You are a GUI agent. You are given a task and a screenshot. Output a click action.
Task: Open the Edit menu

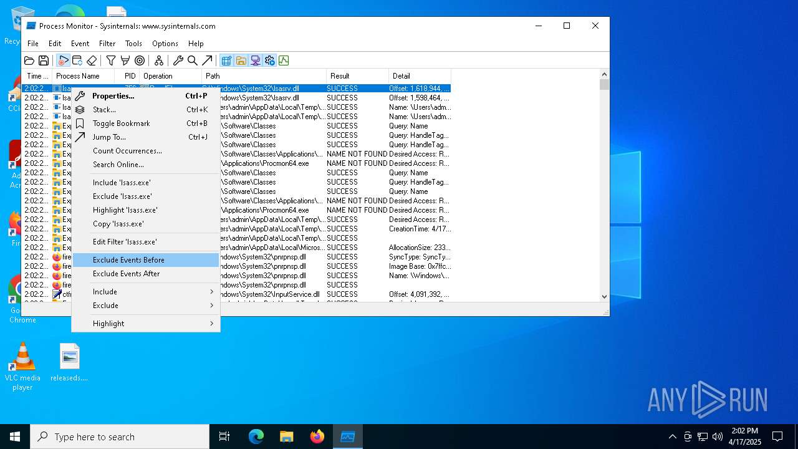55,44
